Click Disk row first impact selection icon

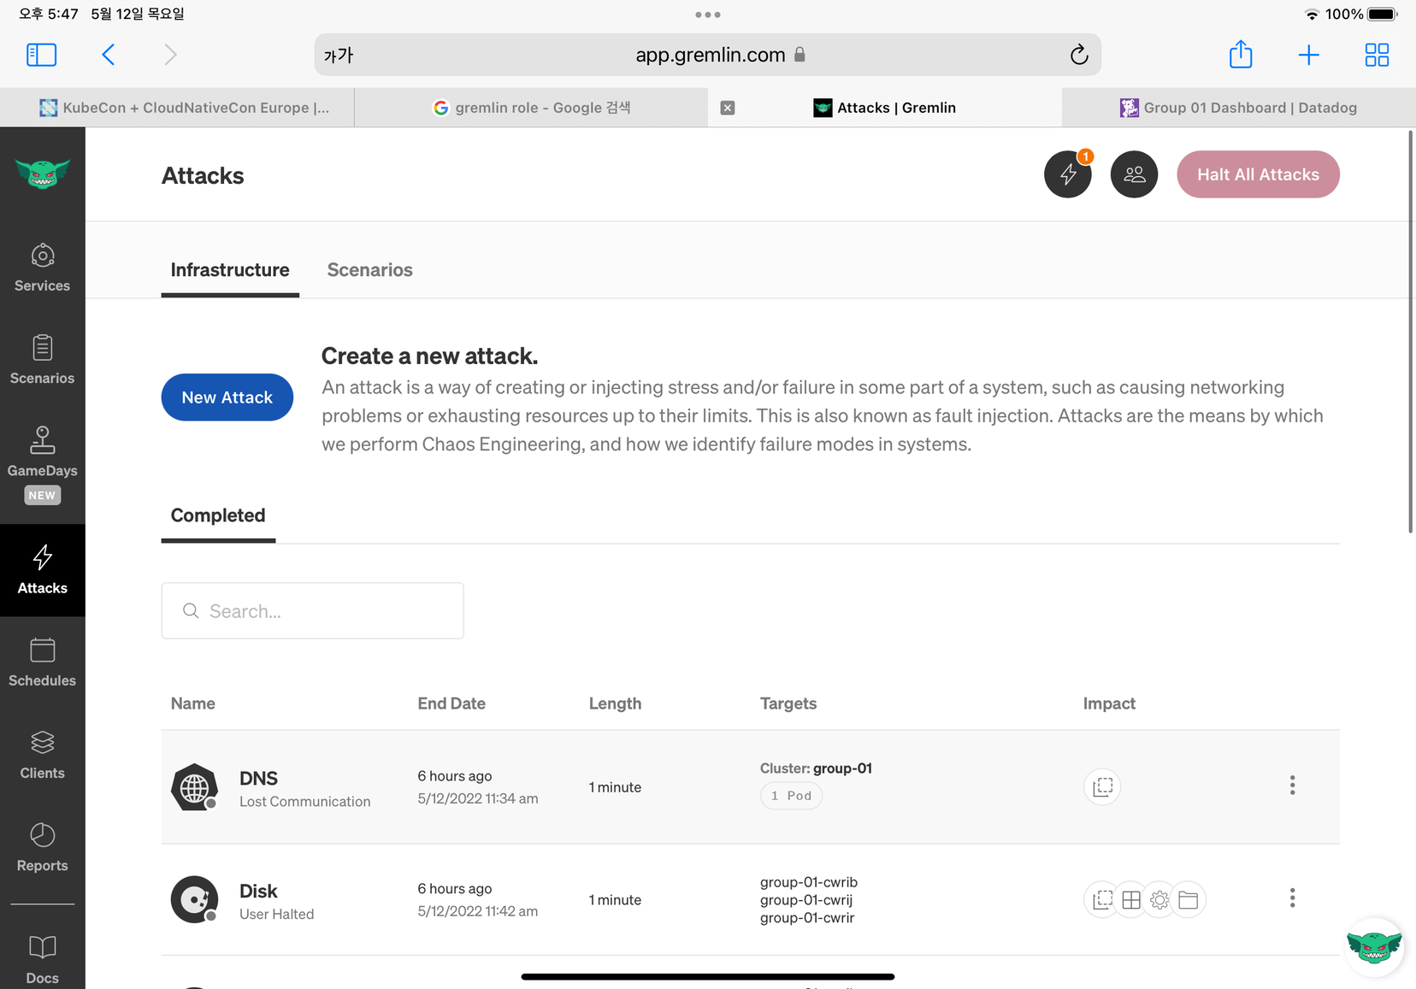pyautogui.click(x=1102, y=899)
